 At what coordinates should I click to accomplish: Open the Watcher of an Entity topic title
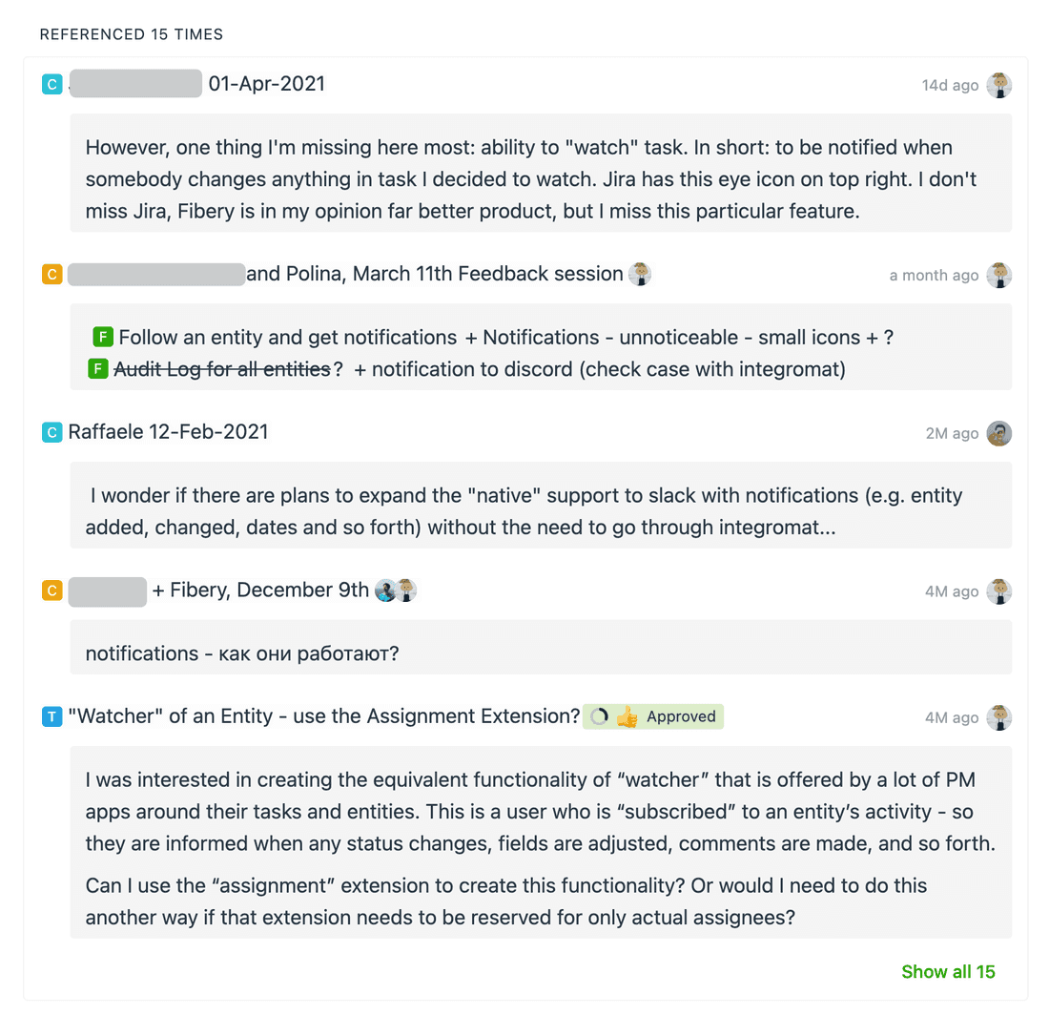pos(319,715)
